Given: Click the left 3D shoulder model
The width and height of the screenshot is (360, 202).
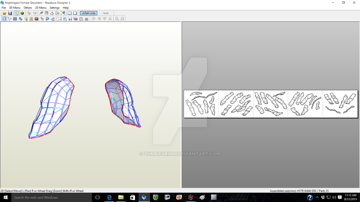Looking at the screenshot, I should coord(52,107).
